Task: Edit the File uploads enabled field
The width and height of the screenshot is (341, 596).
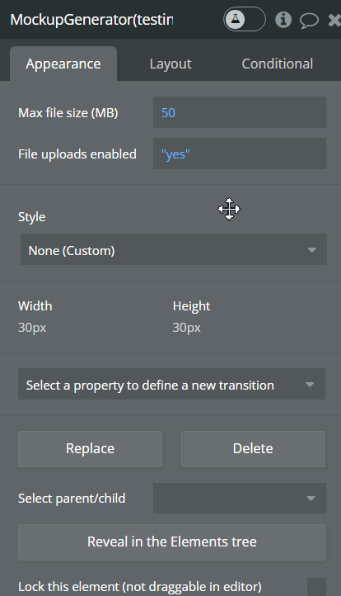Action: (x=240, y=154)
